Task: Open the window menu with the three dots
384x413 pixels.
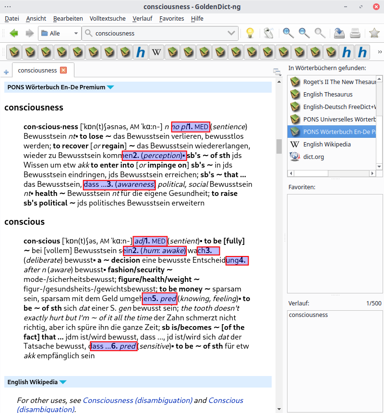Action: click(8, 7)
